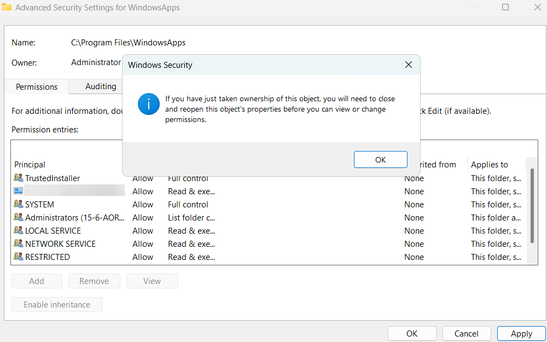Click the partially hidden Inherited from column header

pyautogui.click(x=438, y=164)
